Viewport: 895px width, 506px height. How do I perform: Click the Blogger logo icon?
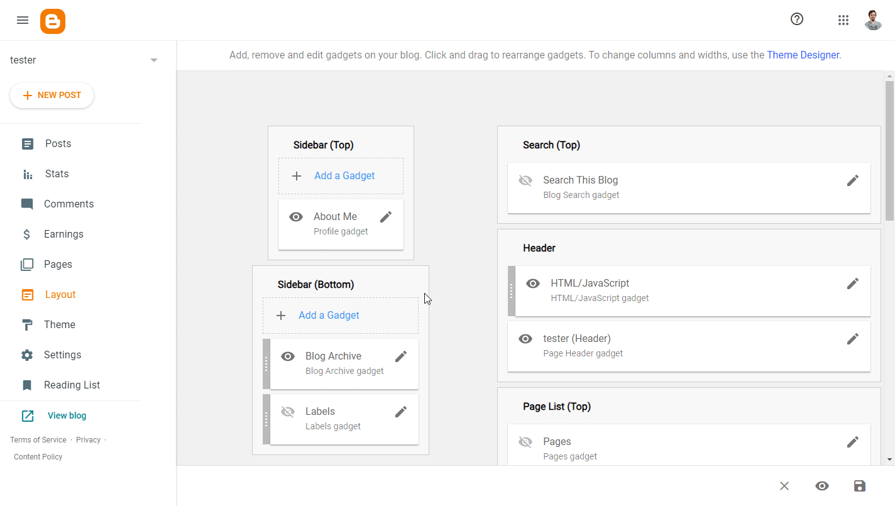point(53,21)
